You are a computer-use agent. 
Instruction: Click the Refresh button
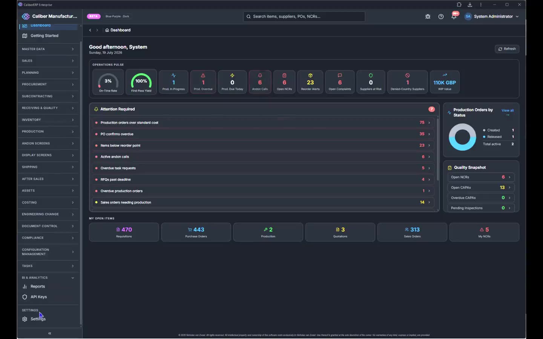507,49
